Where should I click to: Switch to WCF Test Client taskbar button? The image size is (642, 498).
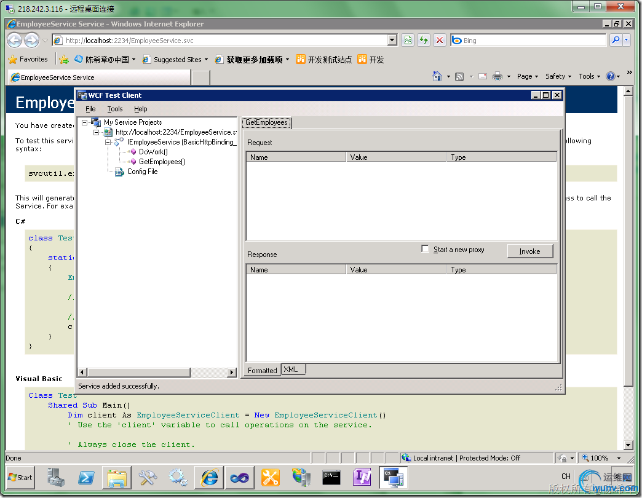click(394, 478)
